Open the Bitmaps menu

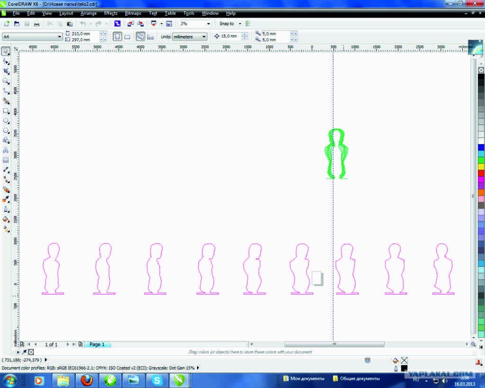click(133, 13)
